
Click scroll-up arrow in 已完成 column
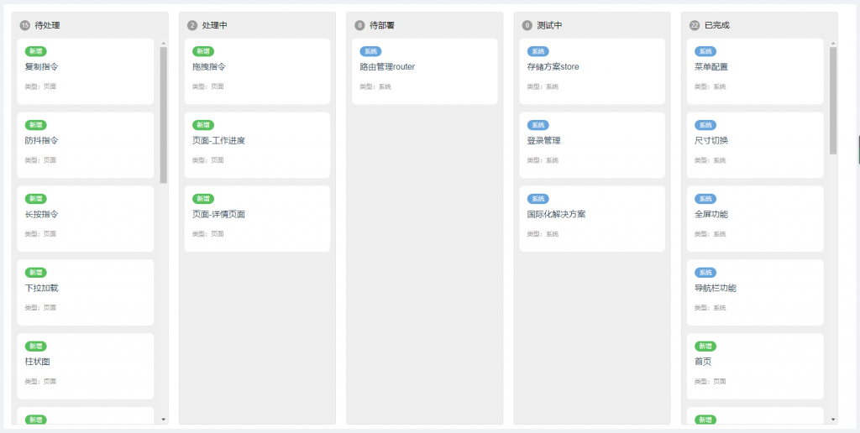834,44
